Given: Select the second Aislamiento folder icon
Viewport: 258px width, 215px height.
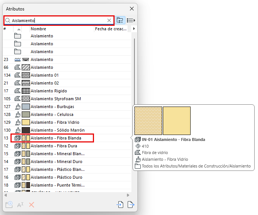Looking at the screenshot, I should [18, 44].
